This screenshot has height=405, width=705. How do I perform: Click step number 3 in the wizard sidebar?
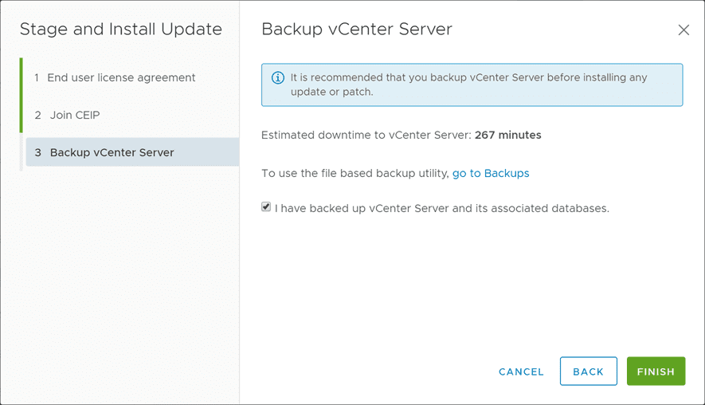point(38,152)
